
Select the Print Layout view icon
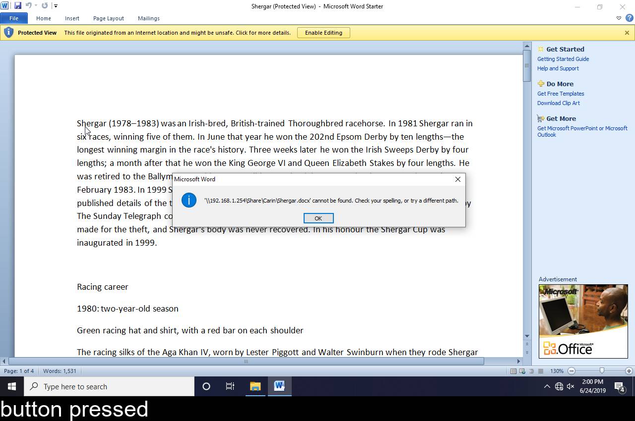(513, 371)
